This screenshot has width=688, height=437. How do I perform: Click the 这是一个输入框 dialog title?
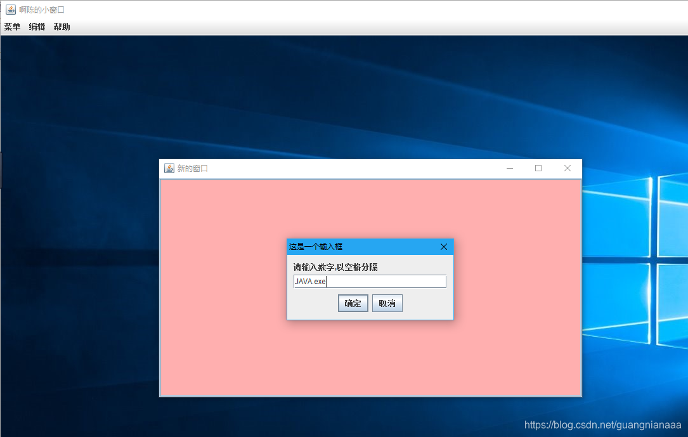tap(316, 247)
